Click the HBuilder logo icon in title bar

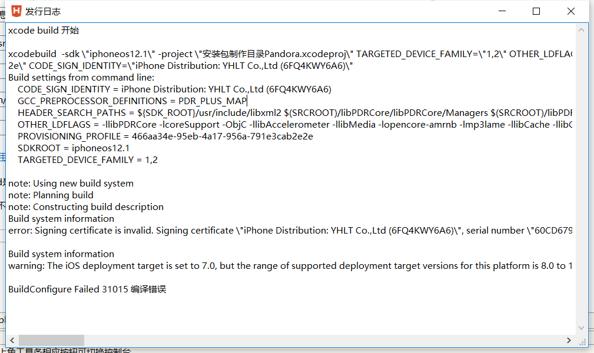(16, 11)
